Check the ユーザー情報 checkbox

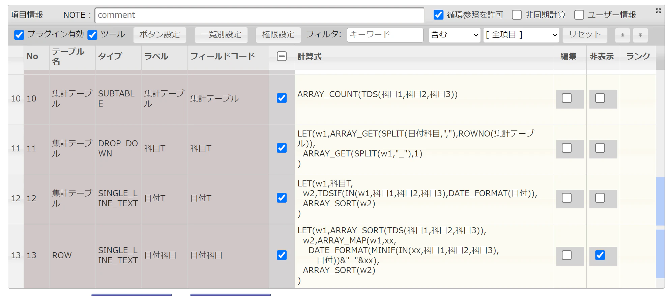[579, 15]
